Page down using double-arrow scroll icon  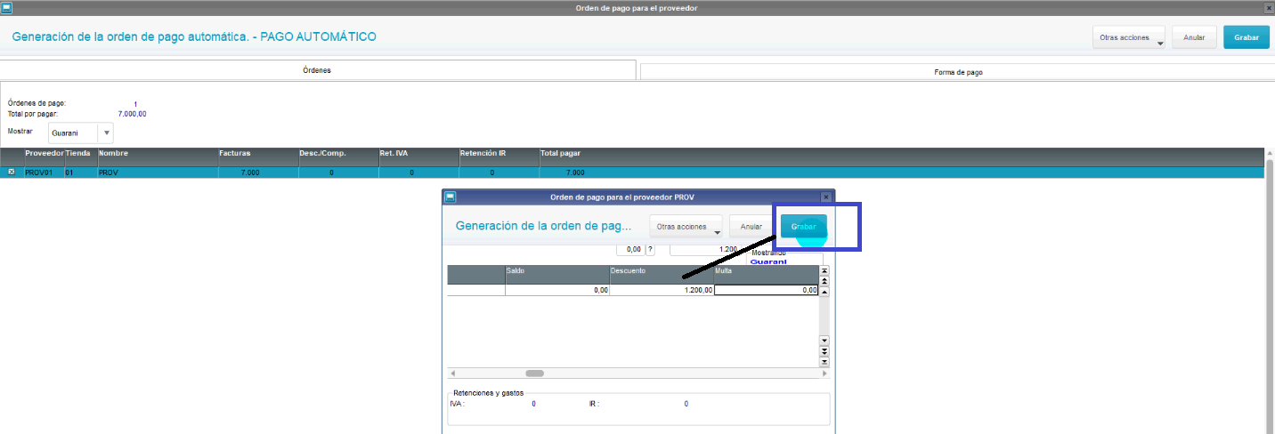(824, 351)
